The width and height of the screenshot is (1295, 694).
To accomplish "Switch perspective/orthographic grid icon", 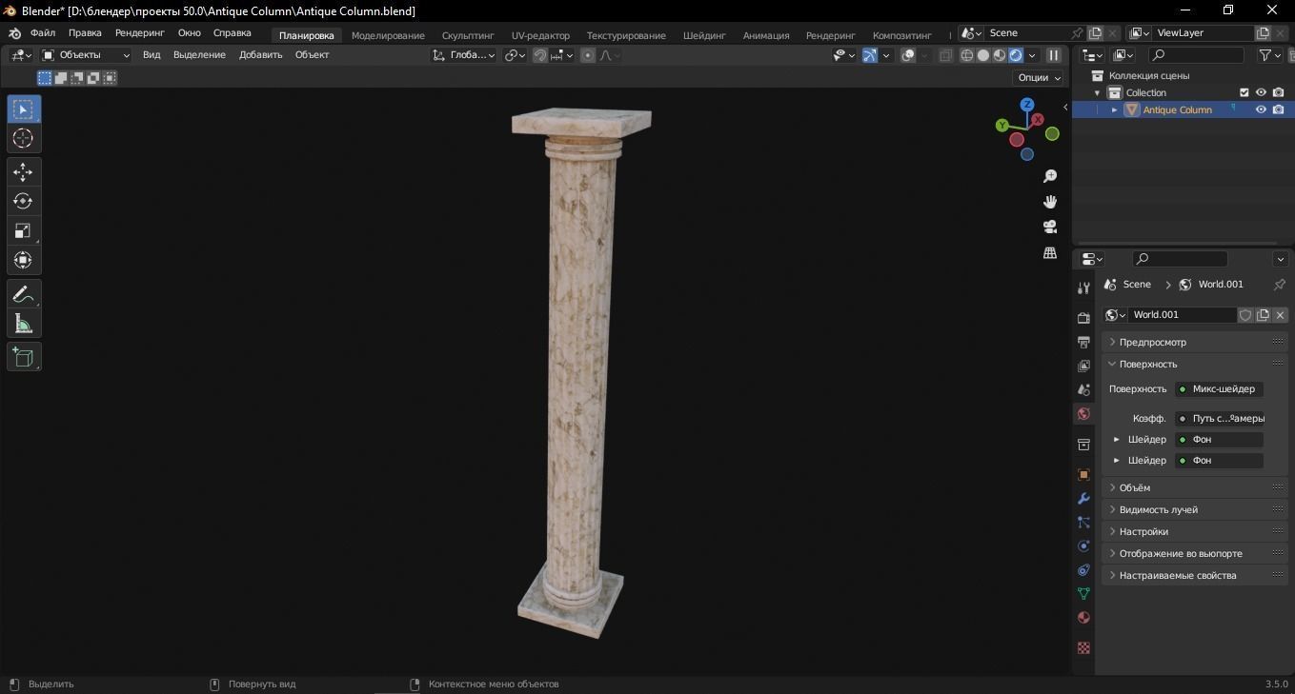I will [x=1050, y=253].
